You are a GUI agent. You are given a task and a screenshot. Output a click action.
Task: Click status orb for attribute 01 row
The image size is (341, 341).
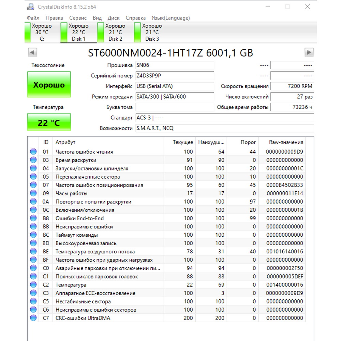[x=33, y=152]
